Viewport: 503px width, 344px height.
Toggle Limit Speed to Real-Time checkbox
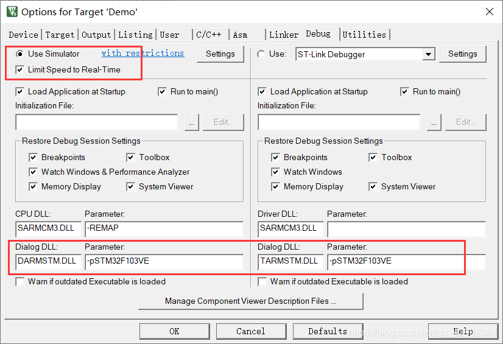click(x=20, y=69)
